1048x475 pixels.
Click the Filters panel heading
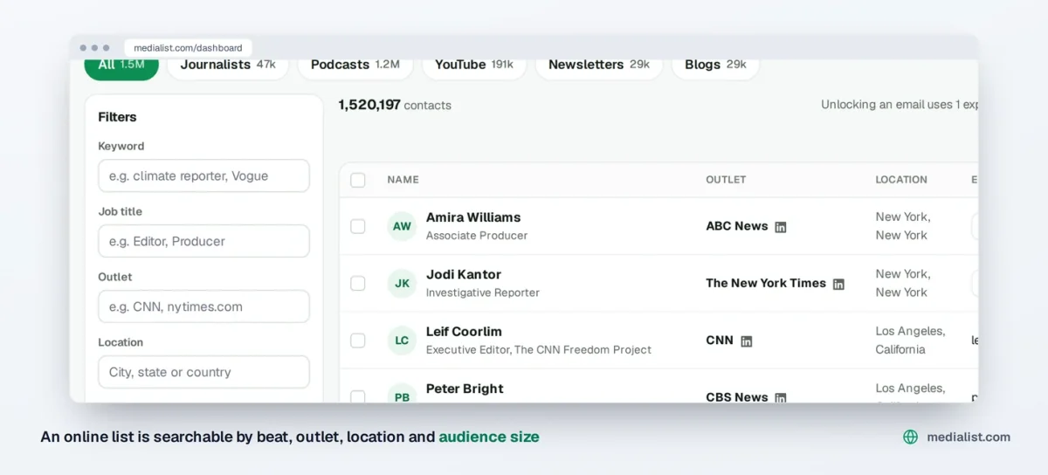[117, 117]
